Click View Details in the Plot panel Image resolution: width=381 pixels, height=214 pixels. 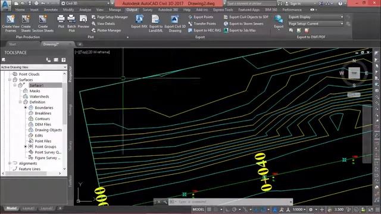103,24
